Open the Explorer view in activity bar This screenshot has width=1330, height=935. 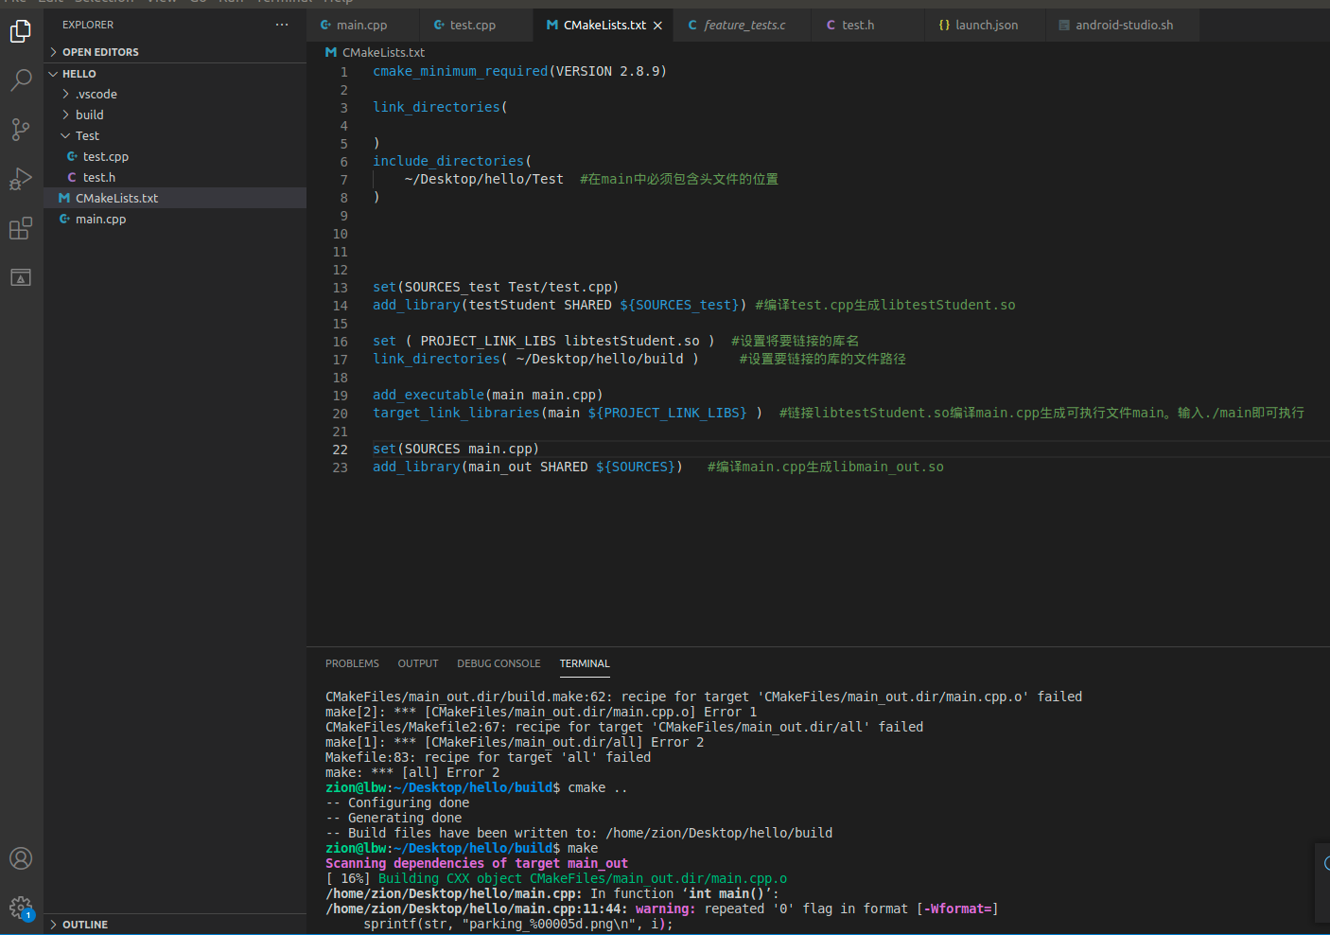coord(21,31)
